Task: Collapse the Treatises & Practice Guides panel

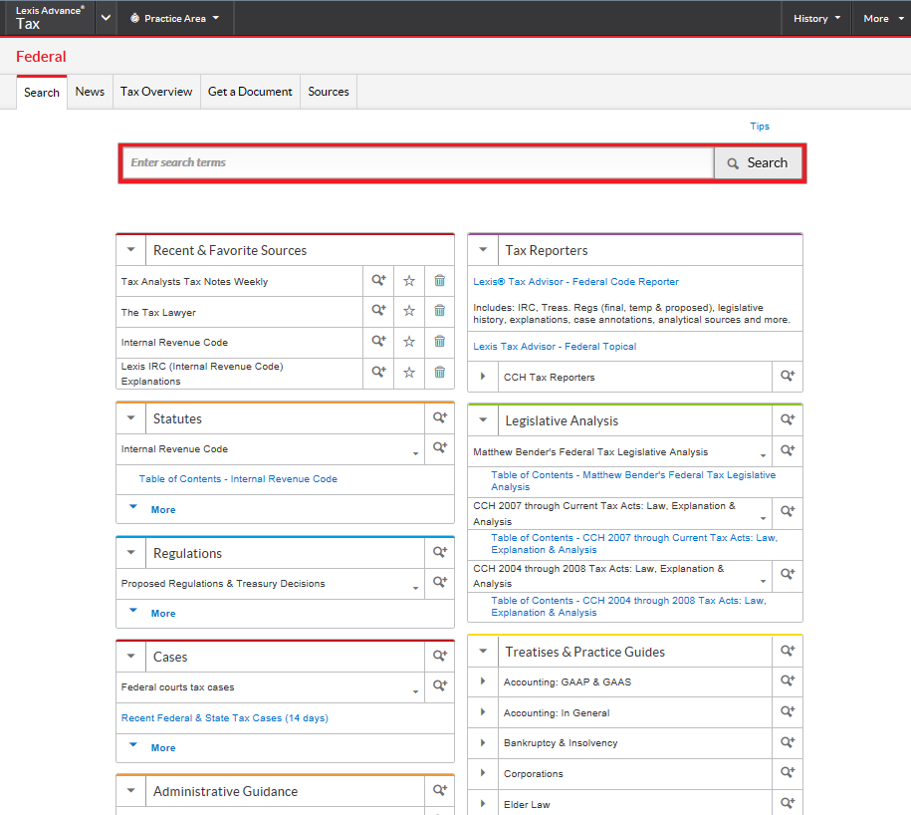Action: click(483, 651)
